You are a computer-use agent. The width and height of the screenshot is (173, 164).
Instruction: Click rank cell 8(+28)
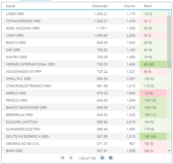(153, 64)
